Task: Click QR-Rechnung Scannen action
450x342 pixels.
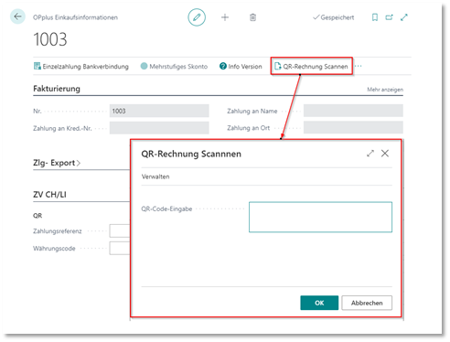Action: pos(311,66)
